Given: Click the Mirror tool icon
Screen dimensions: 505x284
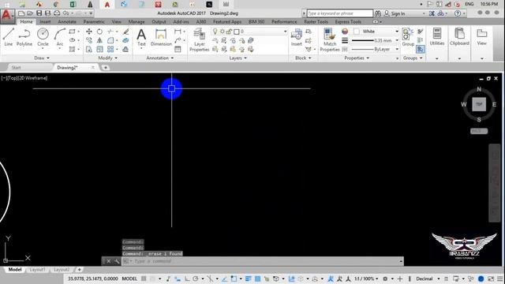Looking at the screenshot, I should (x=99, y=40).
